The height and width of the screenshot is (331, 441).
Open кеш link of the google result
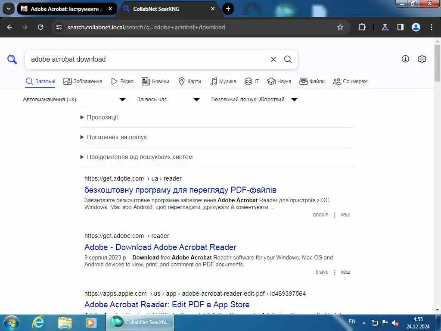pos(345,215)
